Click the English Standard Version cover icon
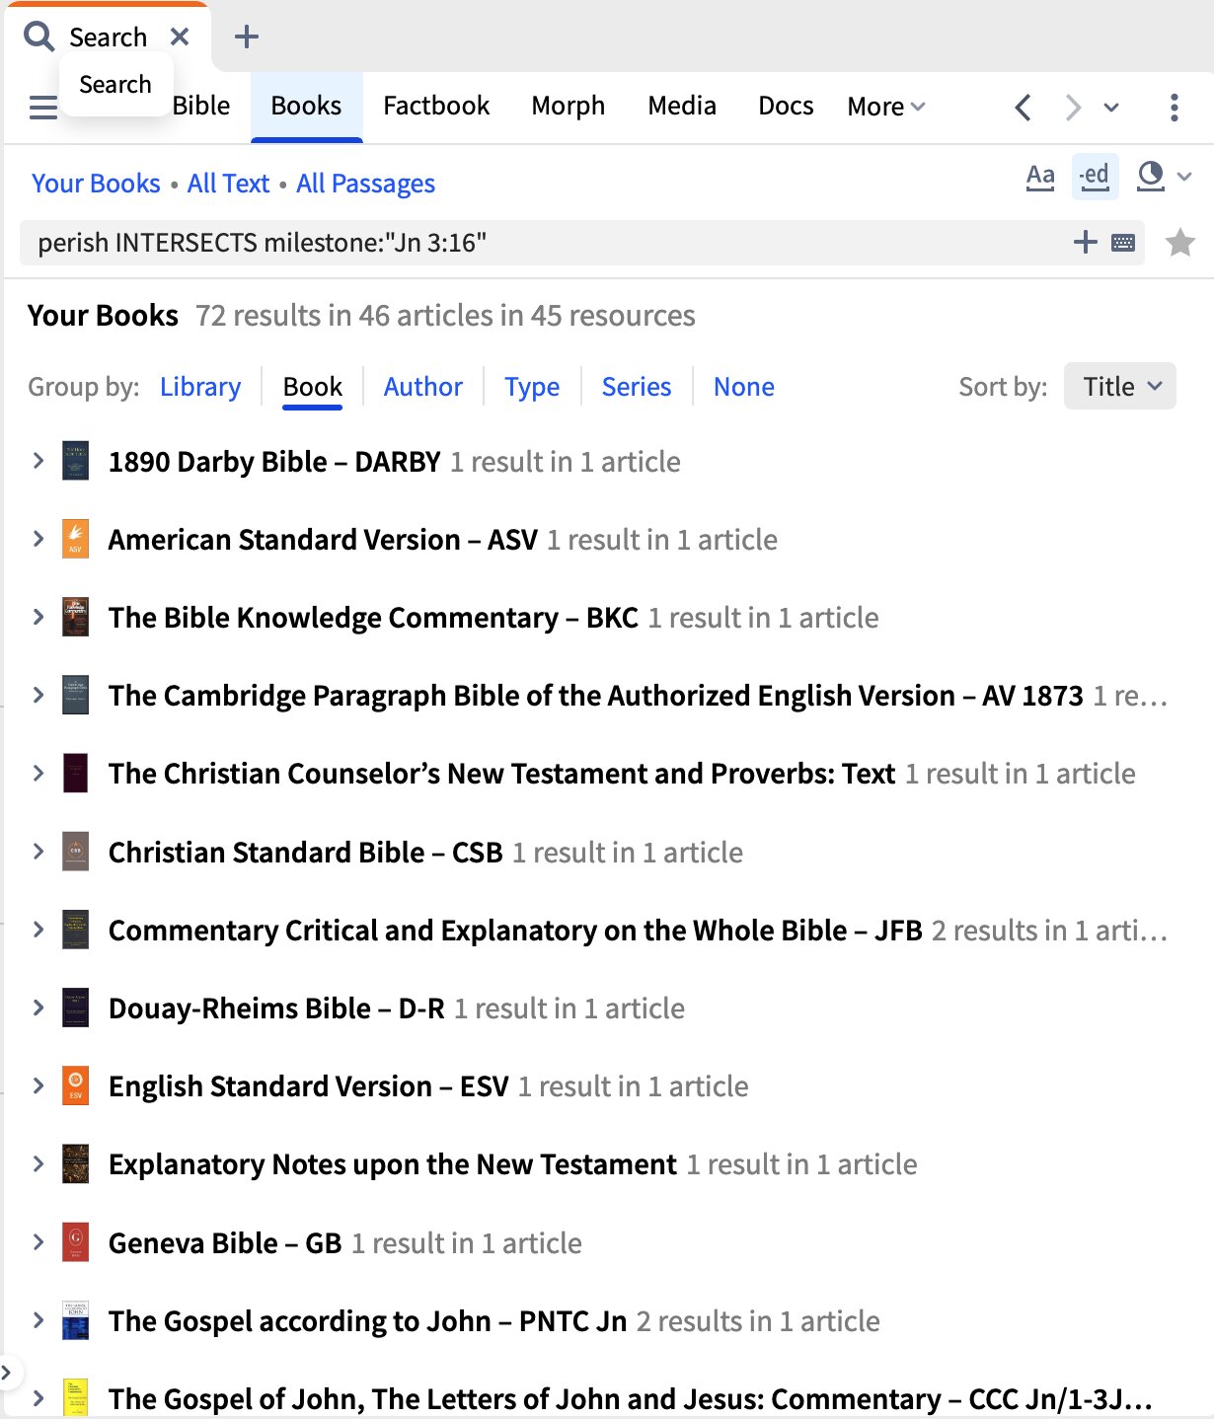1214x1419 pixels. coord(75,1085)
